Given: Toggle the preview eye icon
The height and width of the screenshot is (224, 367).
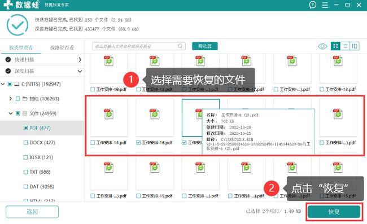Looking at the screenshot, I should pyautogui.click(x=322, y=46).
